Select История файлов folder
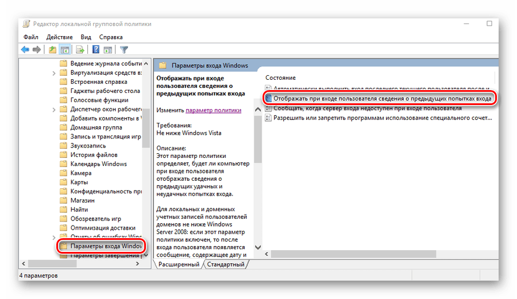Screen dimensions: 517x299 (x=88, y=155)
